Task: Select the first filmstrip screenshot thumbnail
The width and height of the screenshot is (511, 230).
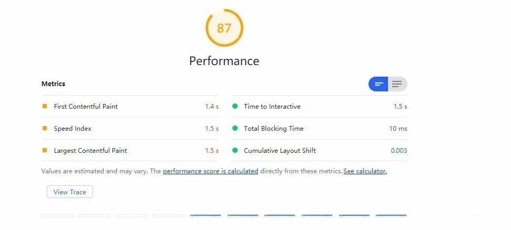Action: coord(57,215)
